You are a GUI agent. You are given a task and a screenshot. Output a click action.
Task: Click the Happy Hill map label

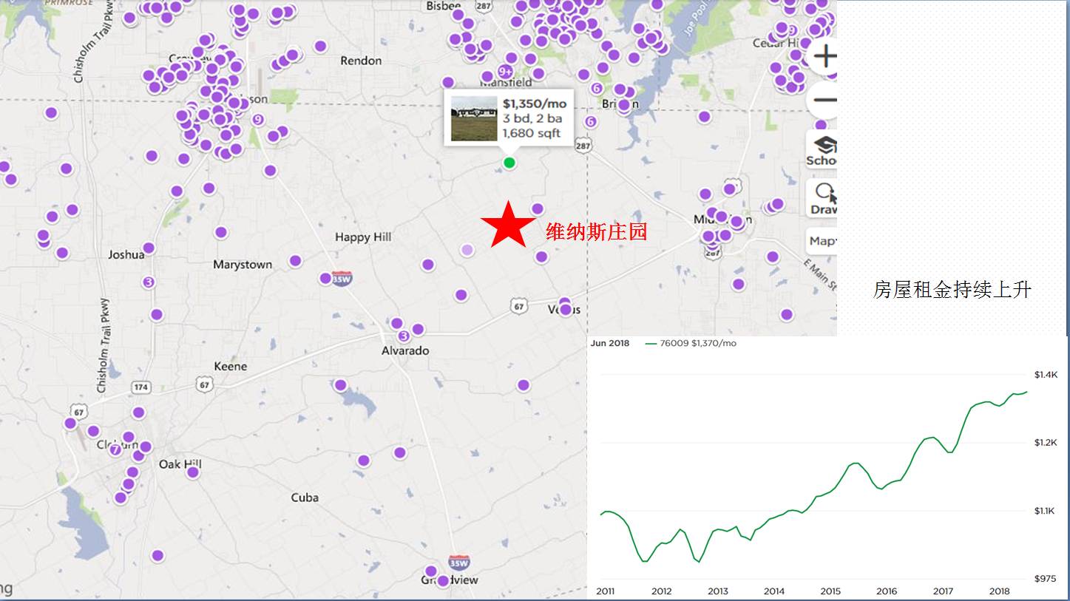tap(363, 237)
